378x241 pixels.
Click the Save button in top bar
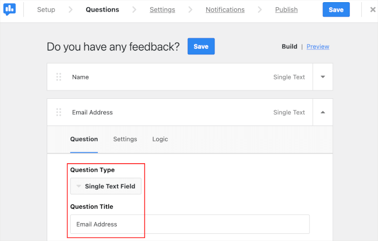(x=336, y=9)
